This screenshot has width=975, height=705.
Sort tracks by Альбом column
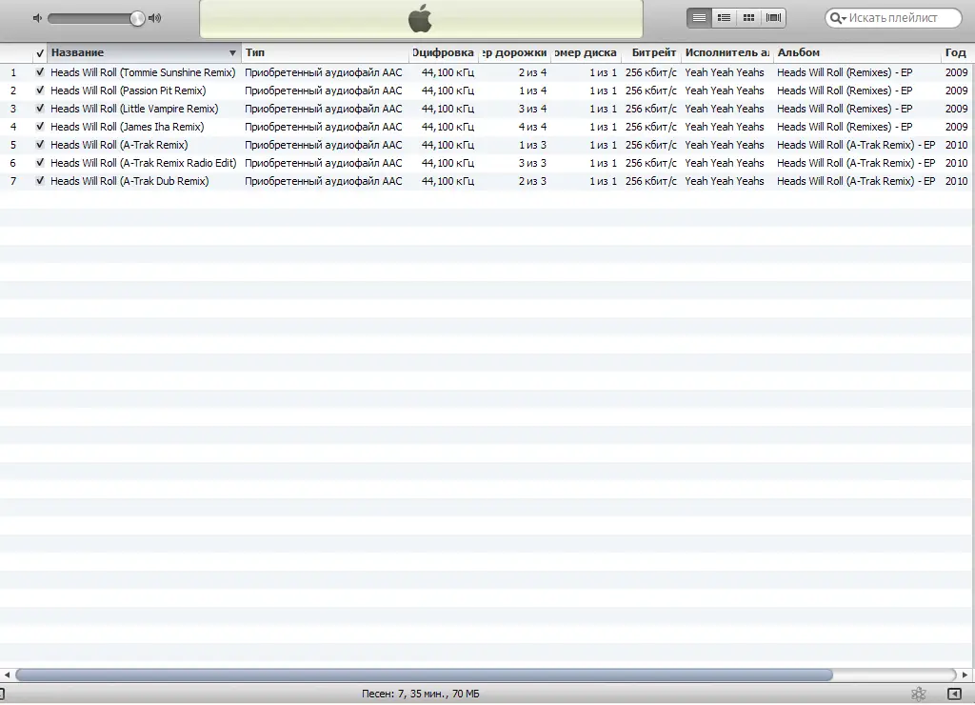coord(857,53)
